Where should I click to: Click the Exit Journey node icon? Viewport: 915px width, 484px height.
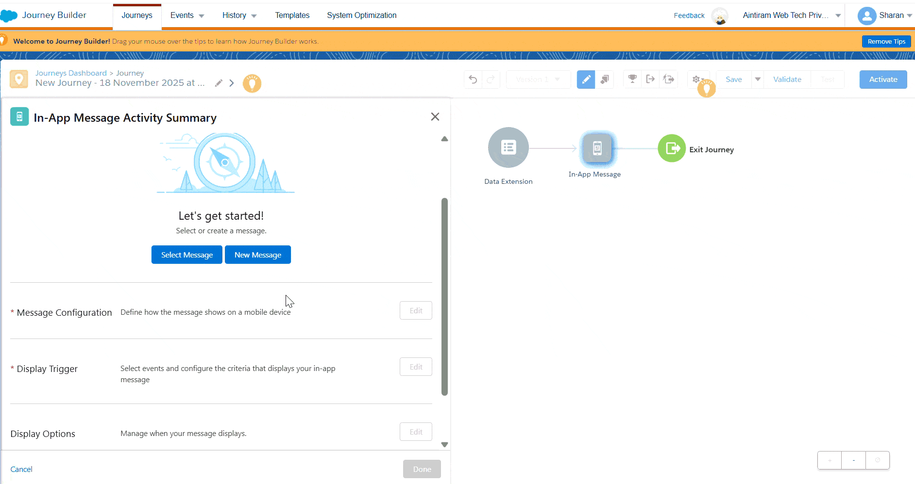point(672,148)
